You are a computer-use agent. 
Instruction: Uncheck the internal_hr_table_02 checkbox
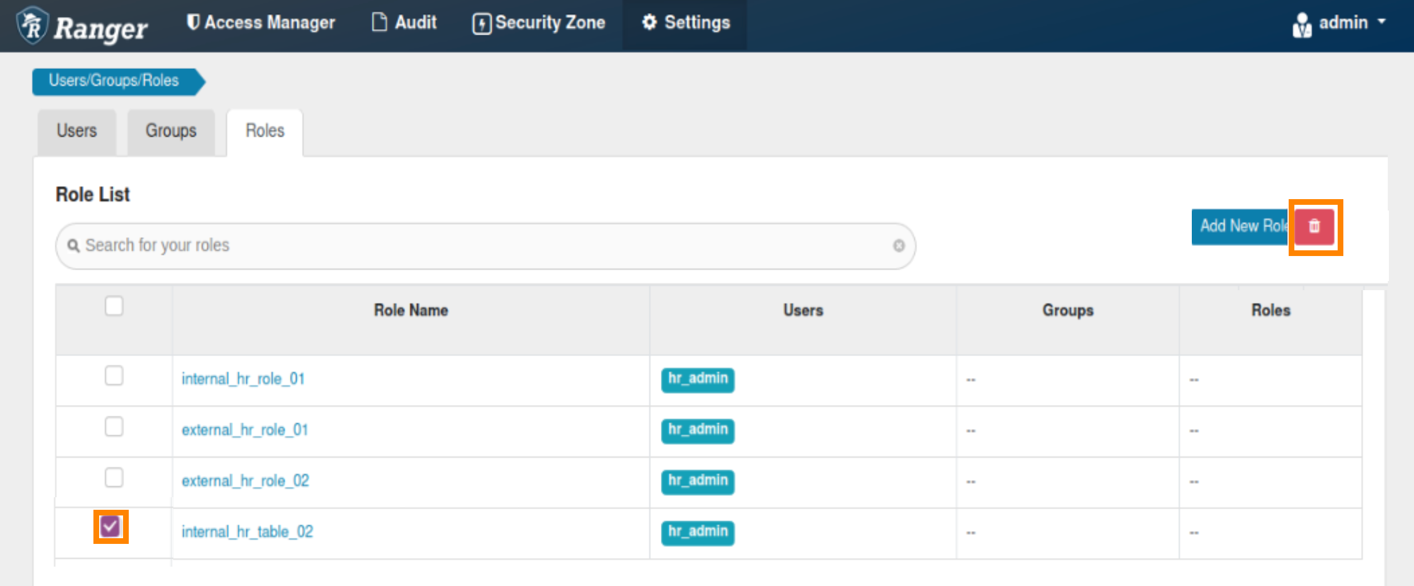[x=111, y=527]
